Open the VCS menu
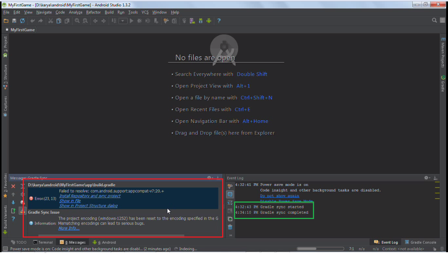The width and height of the screenshot is (448, 254). coord(145,12)
